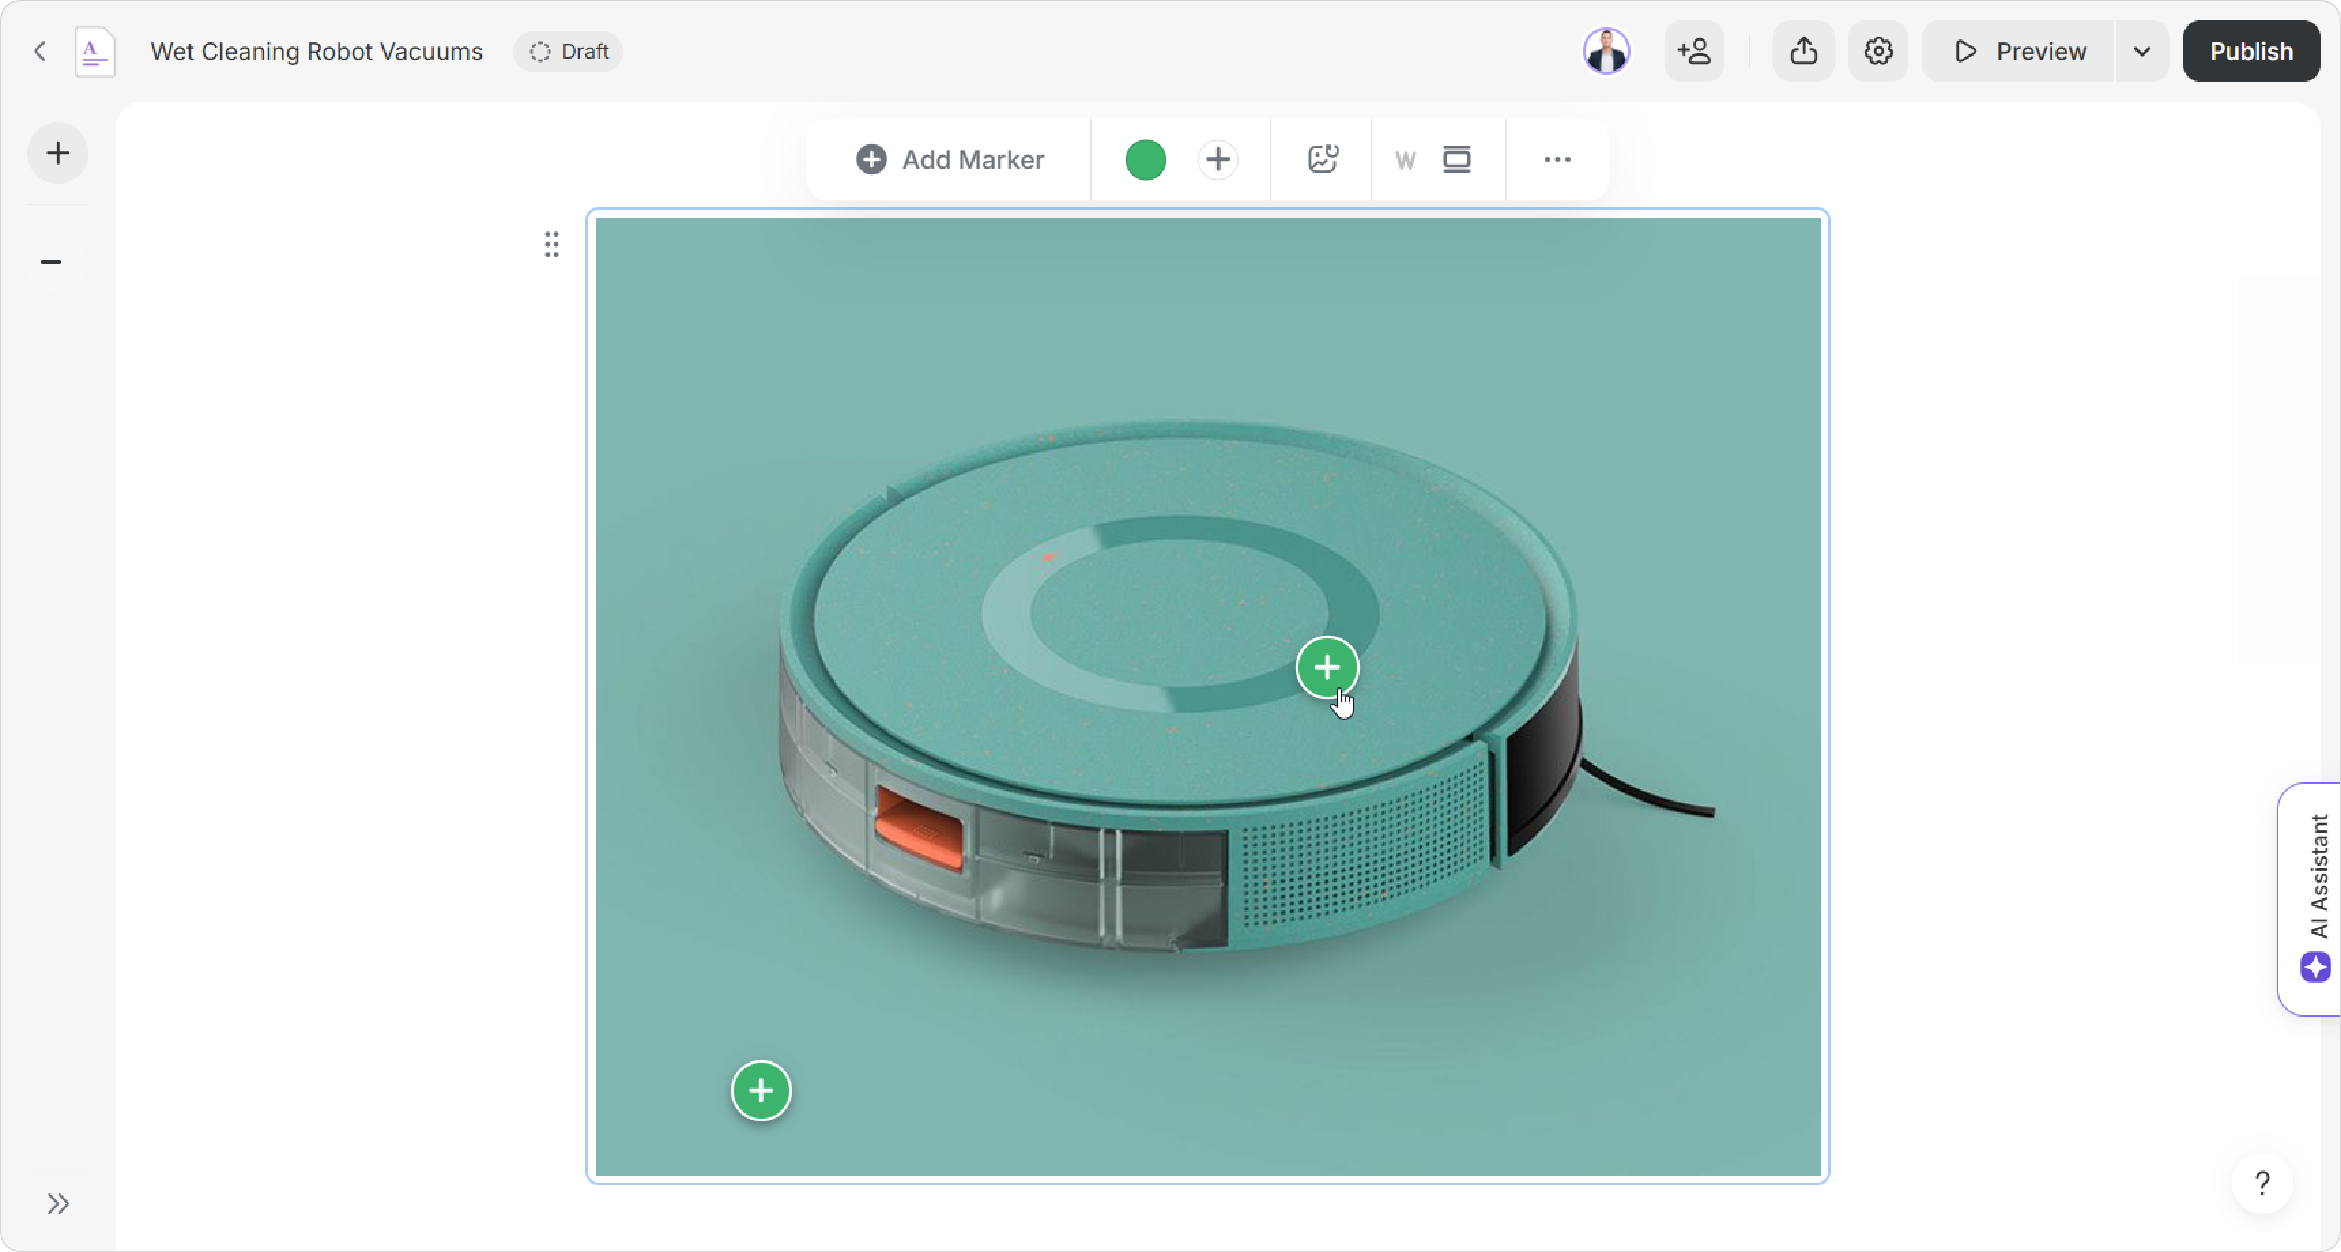Viewport: 2341px width, 1252px height.
Task: Open the three-dots more options menu
Action: 1557,160
